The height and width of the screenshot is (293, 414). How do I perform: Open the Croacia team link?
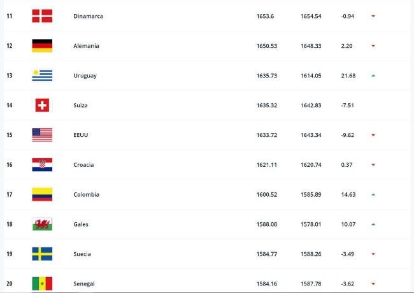coord(83,165)
